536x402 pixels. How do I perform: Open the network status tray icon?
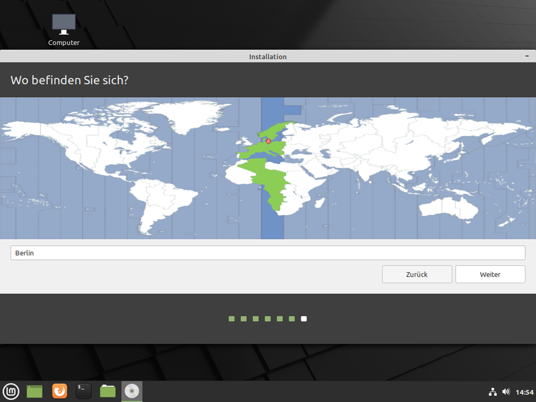[x=492, y=391]
